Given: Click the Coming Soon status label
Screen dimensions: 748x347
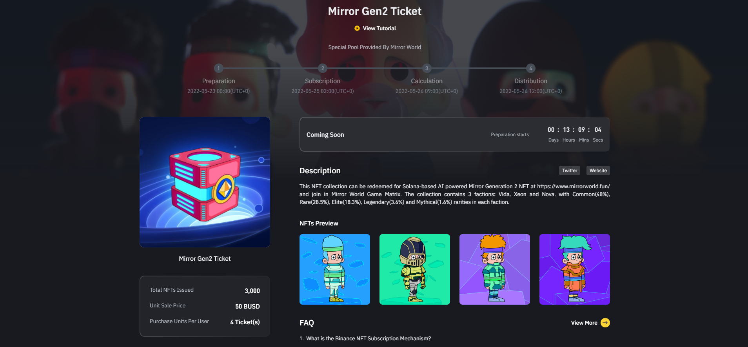Looking at the screenshot, I should click(x=325, y=134).
